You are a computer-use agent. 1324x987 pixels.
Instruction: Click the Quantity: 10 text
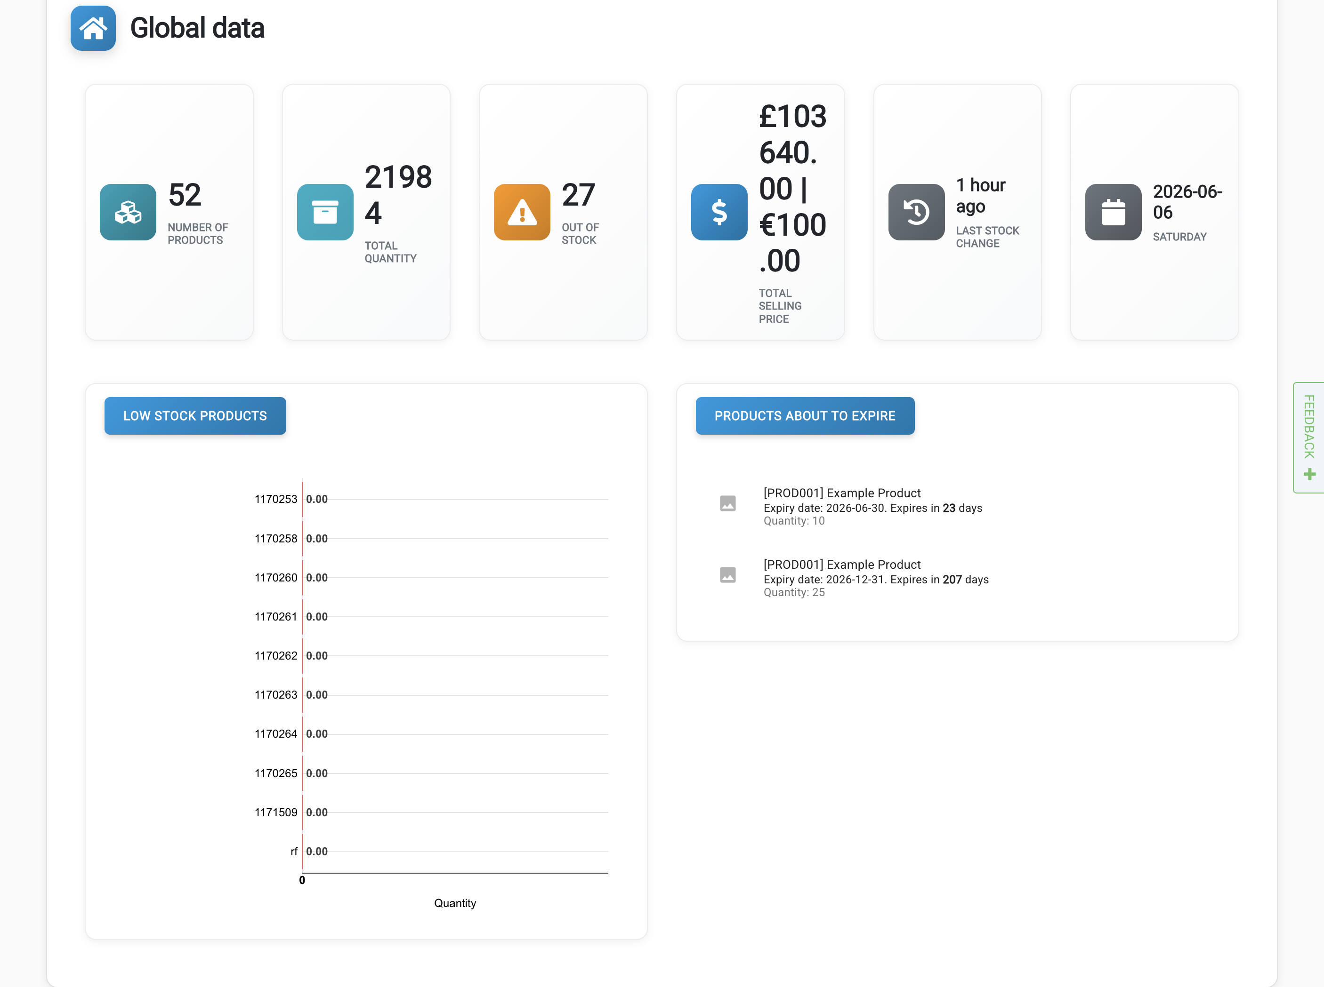[794, 521]
